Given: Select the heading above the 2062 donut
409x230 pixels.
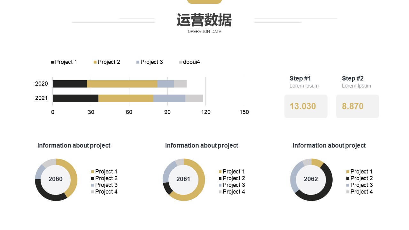Looking at the screenshot, I should point(329,145).
